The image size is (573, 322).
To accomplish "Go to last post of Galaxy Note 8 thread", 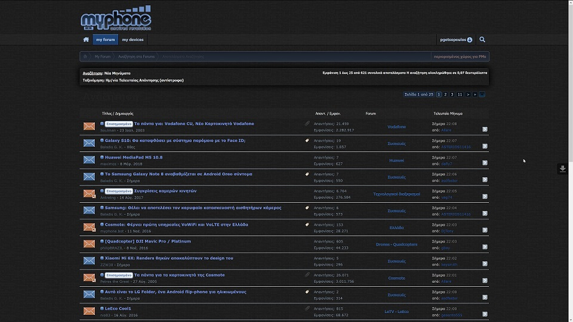I will [x=485, y=179].
